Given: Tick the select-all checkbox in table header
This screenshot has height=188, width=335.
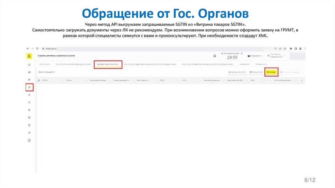Looking at the screenshot, I should [x=39, y=81].
